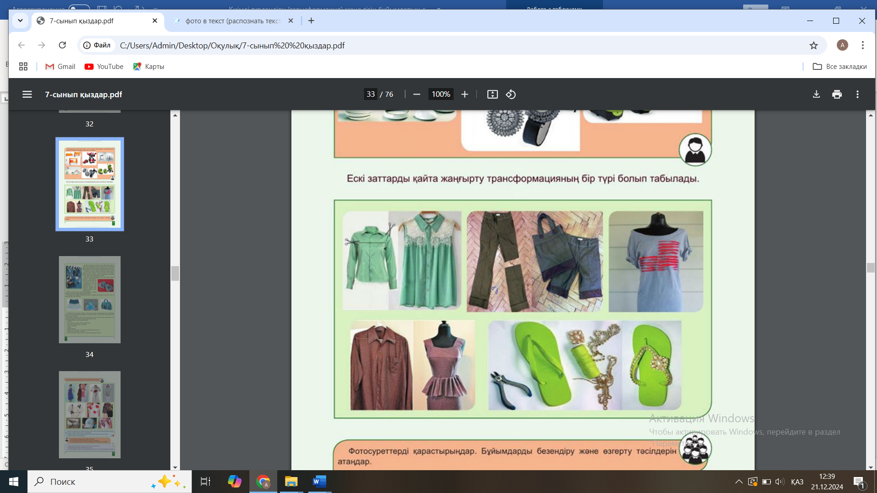Expand the tab search dropdown arrow
This screenshot has width=877, height=493.
(20, 21)
